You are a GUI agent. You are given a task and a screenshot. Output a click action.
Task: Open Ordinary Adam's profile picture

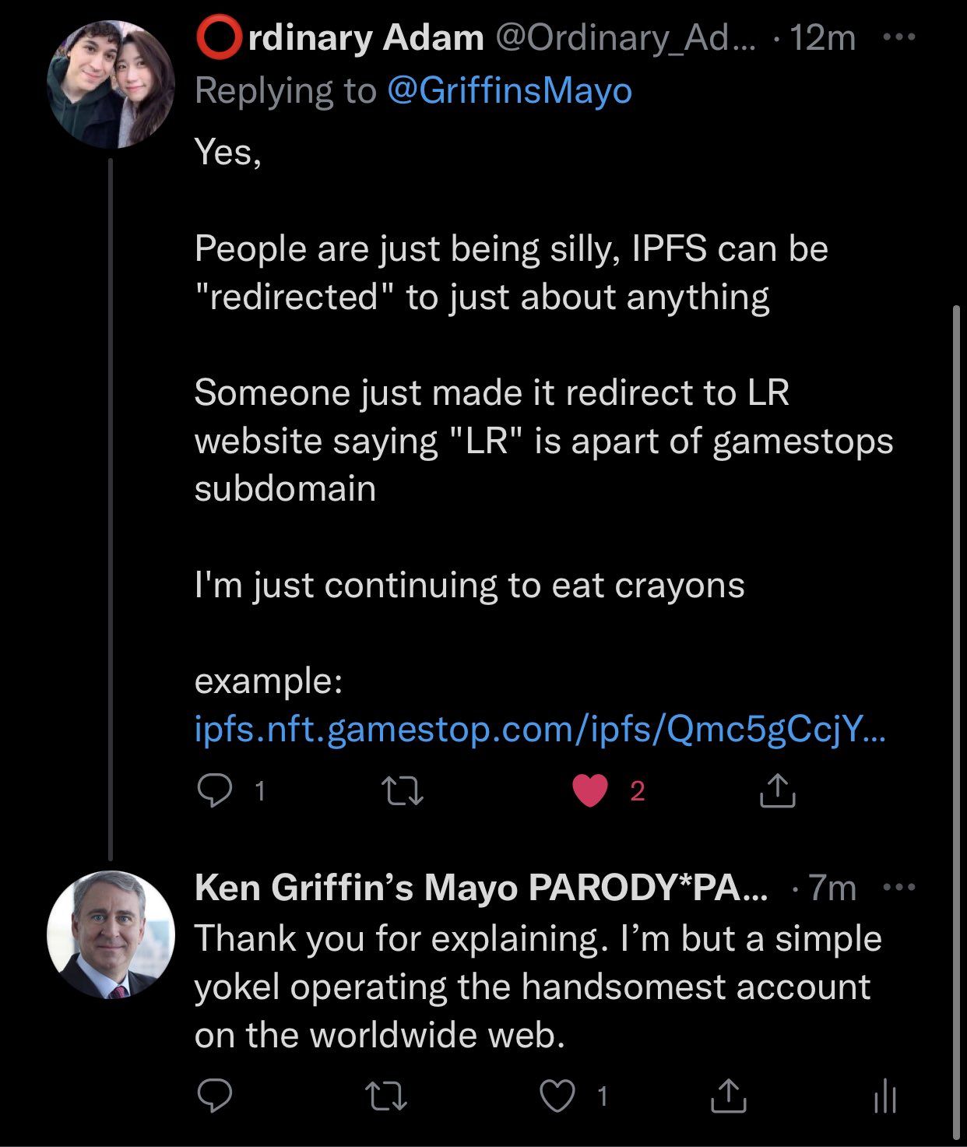pos(111,84)
